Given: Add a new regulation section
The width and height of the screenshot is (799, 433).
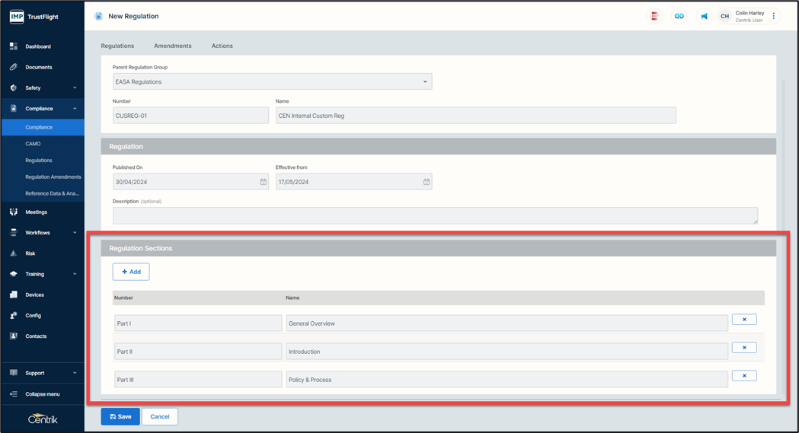Looking at the screenshot, I should coord(131,272).
